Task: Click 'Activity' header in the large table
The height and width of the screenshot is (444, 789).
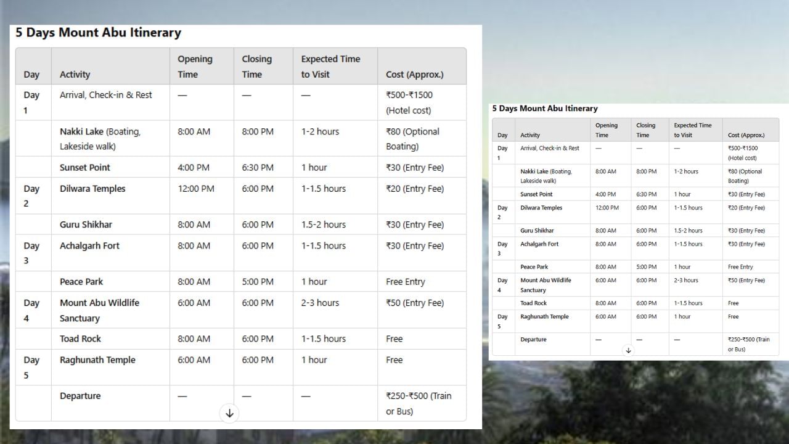Action: pyautogui.click(x=75, y=75)
